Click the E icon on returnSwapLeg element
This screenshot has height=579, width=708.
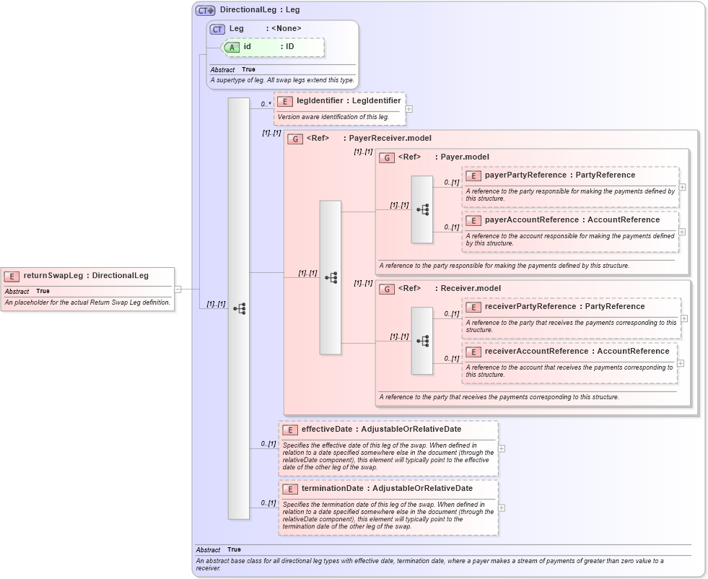click(11, 276)
